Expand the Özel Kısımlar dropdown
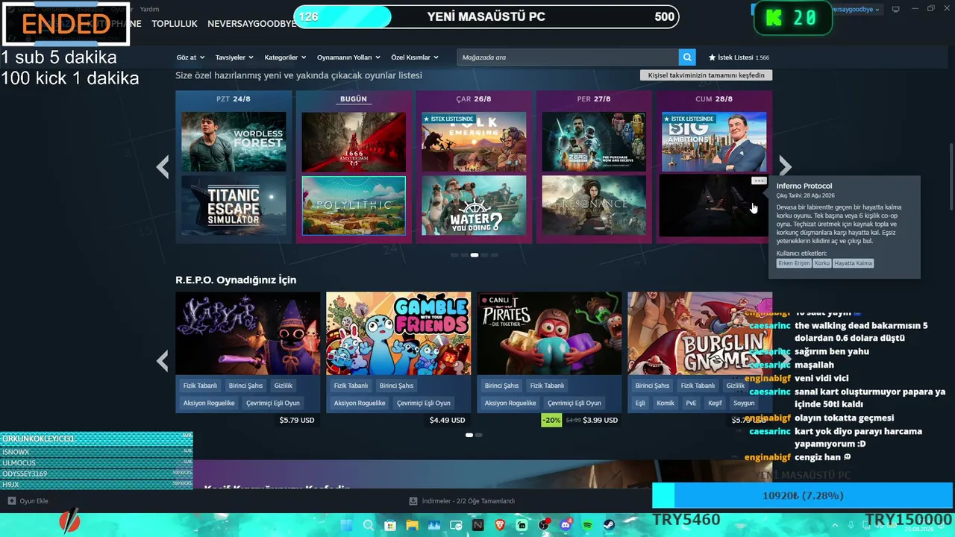 414,57
